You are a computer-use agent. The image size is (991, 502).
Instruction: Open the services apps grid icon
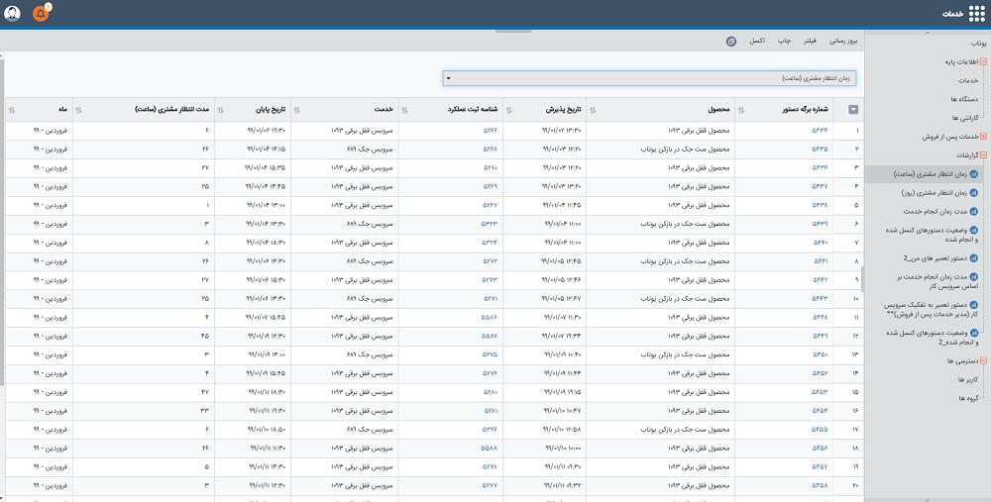click(976, 13)
